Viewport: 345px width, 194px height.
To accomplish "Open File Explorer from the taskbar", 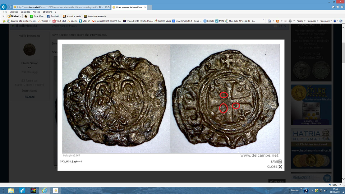I will coord(11,190).
